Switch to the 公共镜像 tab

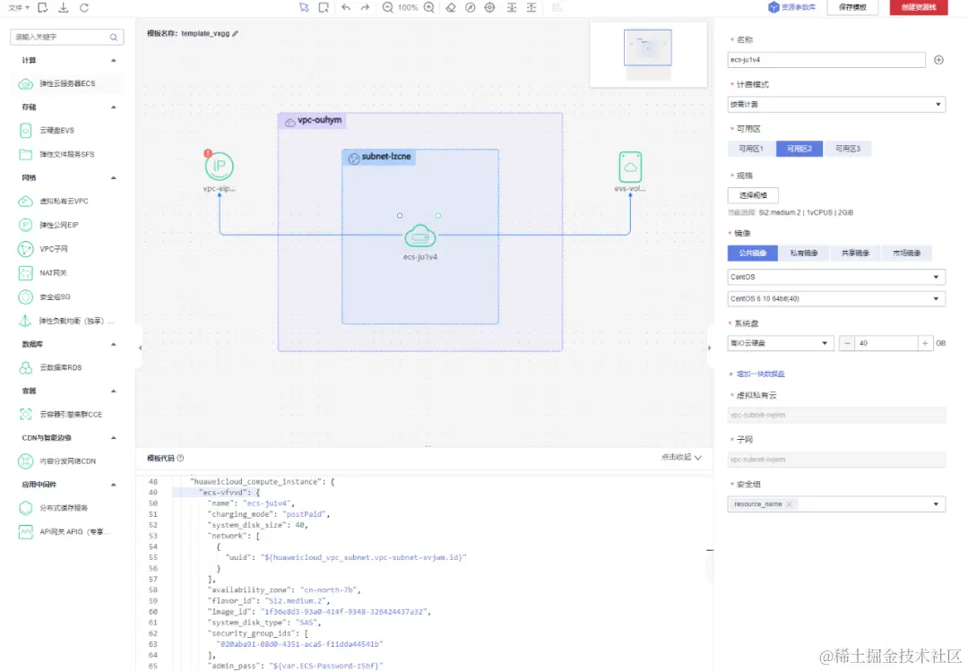753,254
